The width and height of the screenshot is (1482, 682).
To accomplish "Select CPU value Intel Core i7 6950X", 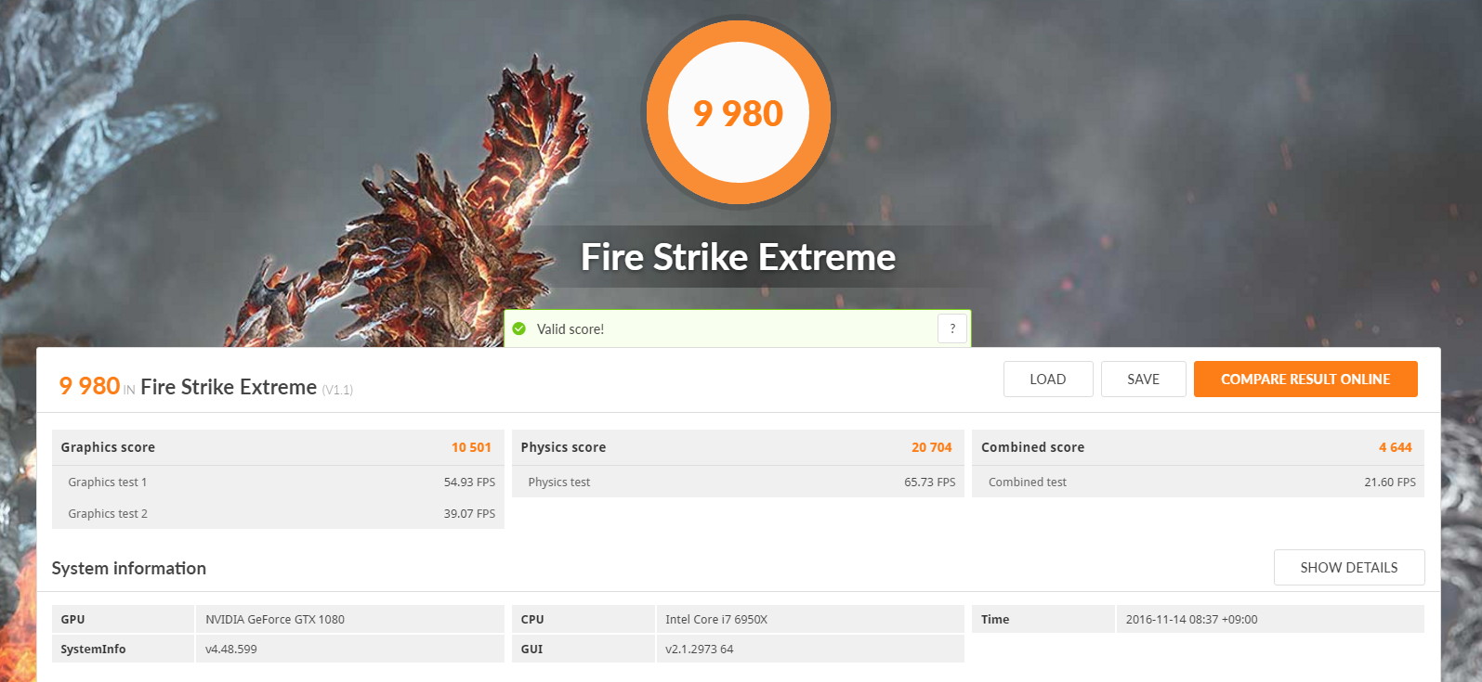I will point(716,619).
